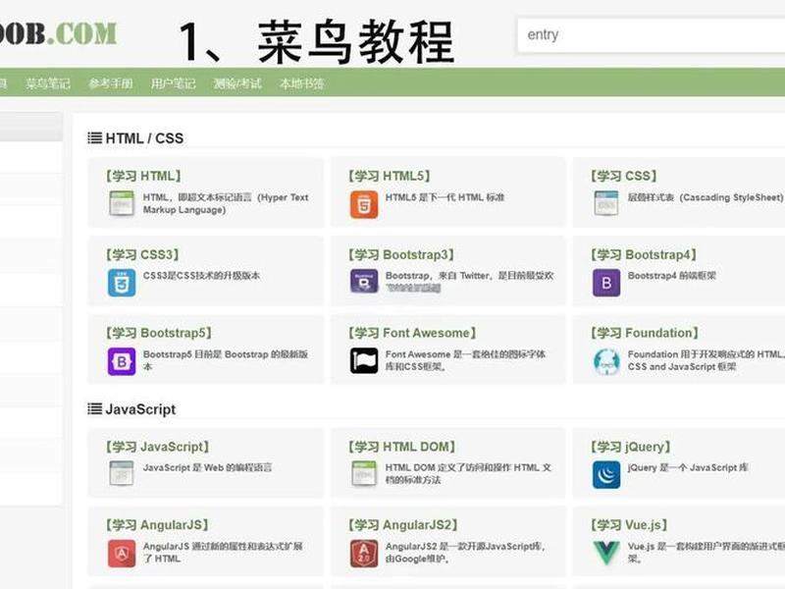Click the Bootstrap5 violet B icon
Screen dimensions: 785x589
point(122,361)
